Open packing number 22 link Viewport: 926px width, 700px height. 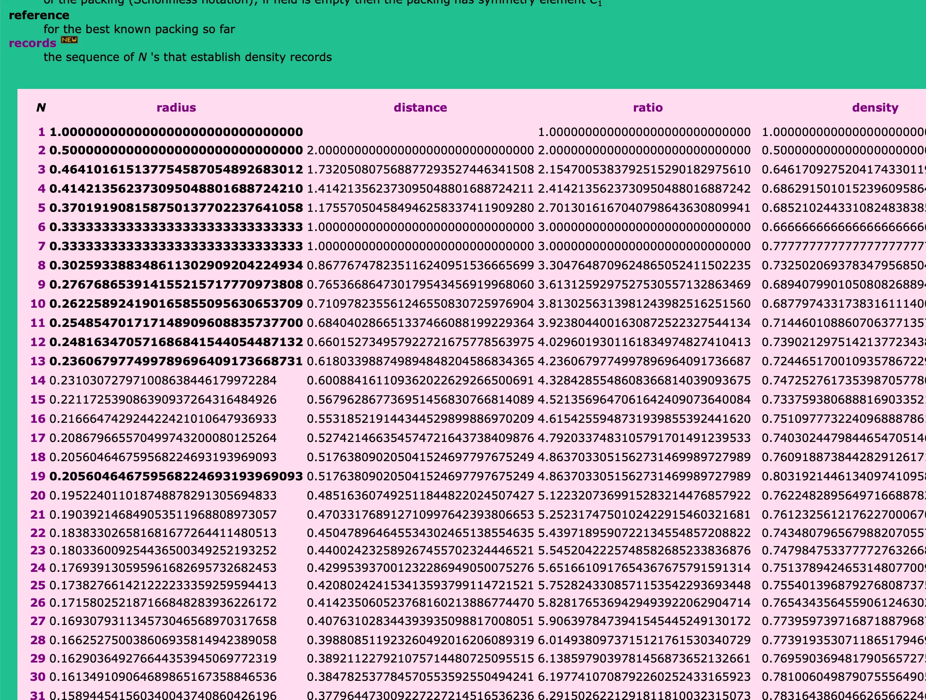(x=38, y=533)
